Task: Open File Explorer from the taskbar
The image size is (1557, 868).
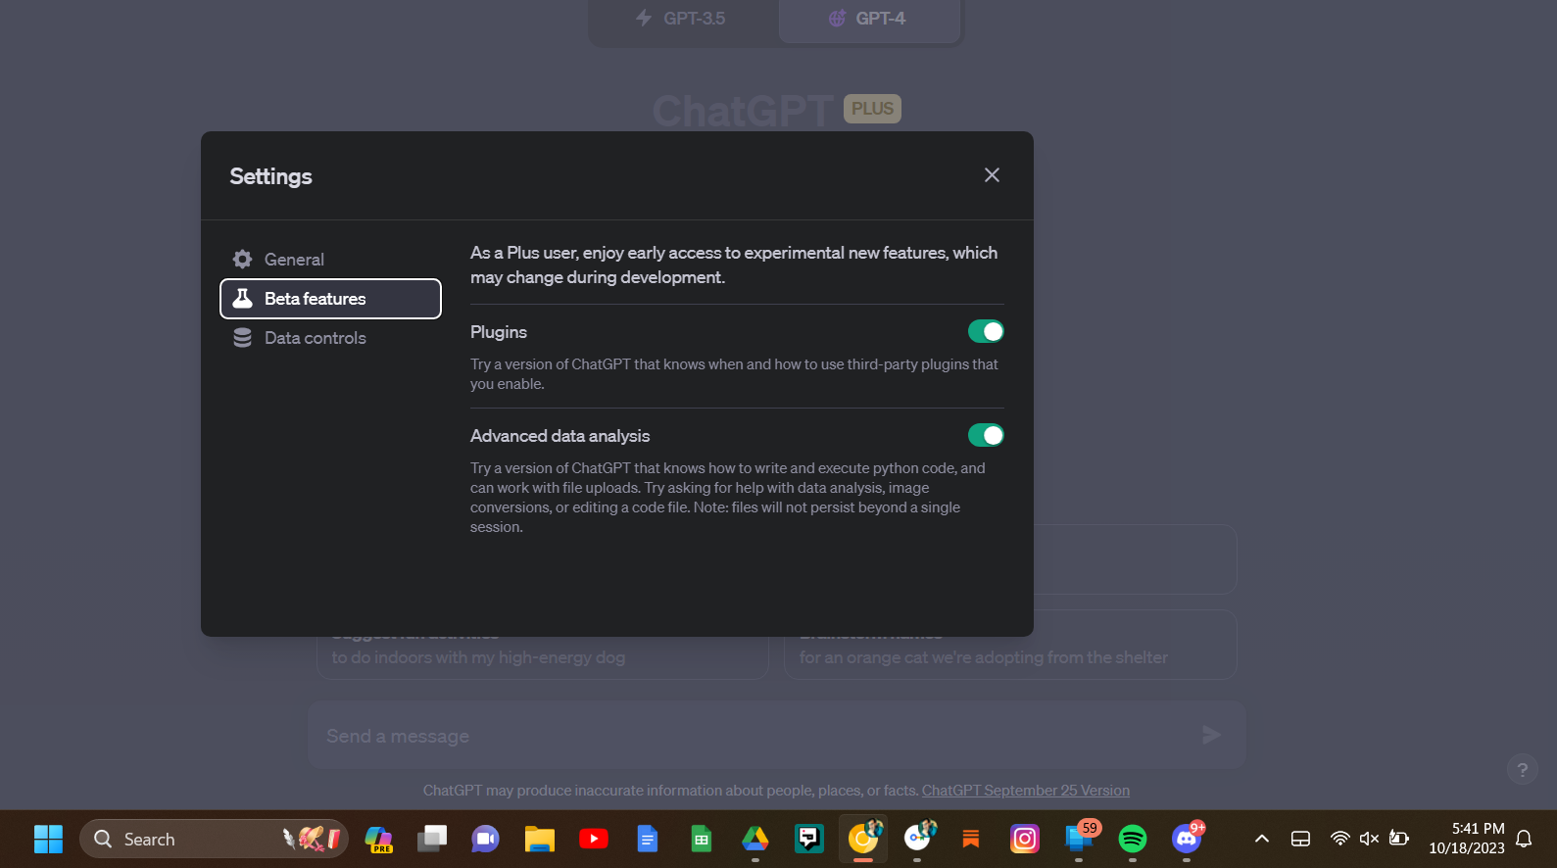Action: [540, 840]
